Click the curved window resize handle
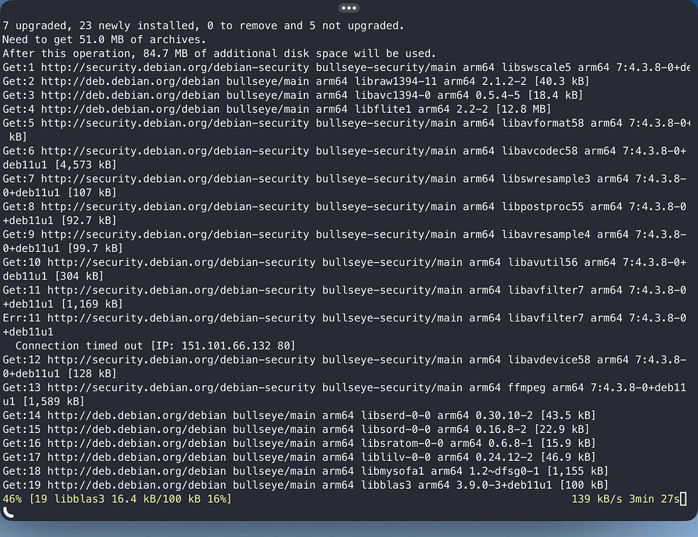698x537 pixels. [x=8, y=512]
